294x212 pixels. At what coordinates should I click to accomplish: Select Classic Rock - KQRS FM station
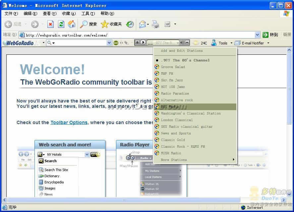pos(195,147)
